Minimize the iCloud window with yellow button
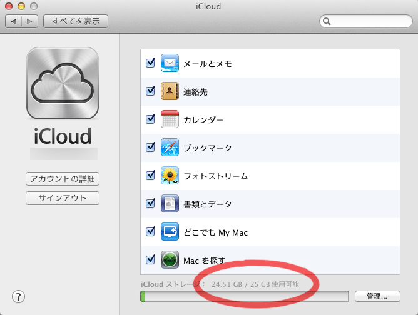Image resolution: width=418 pixels, height=315 pixels. click(21, 6)
